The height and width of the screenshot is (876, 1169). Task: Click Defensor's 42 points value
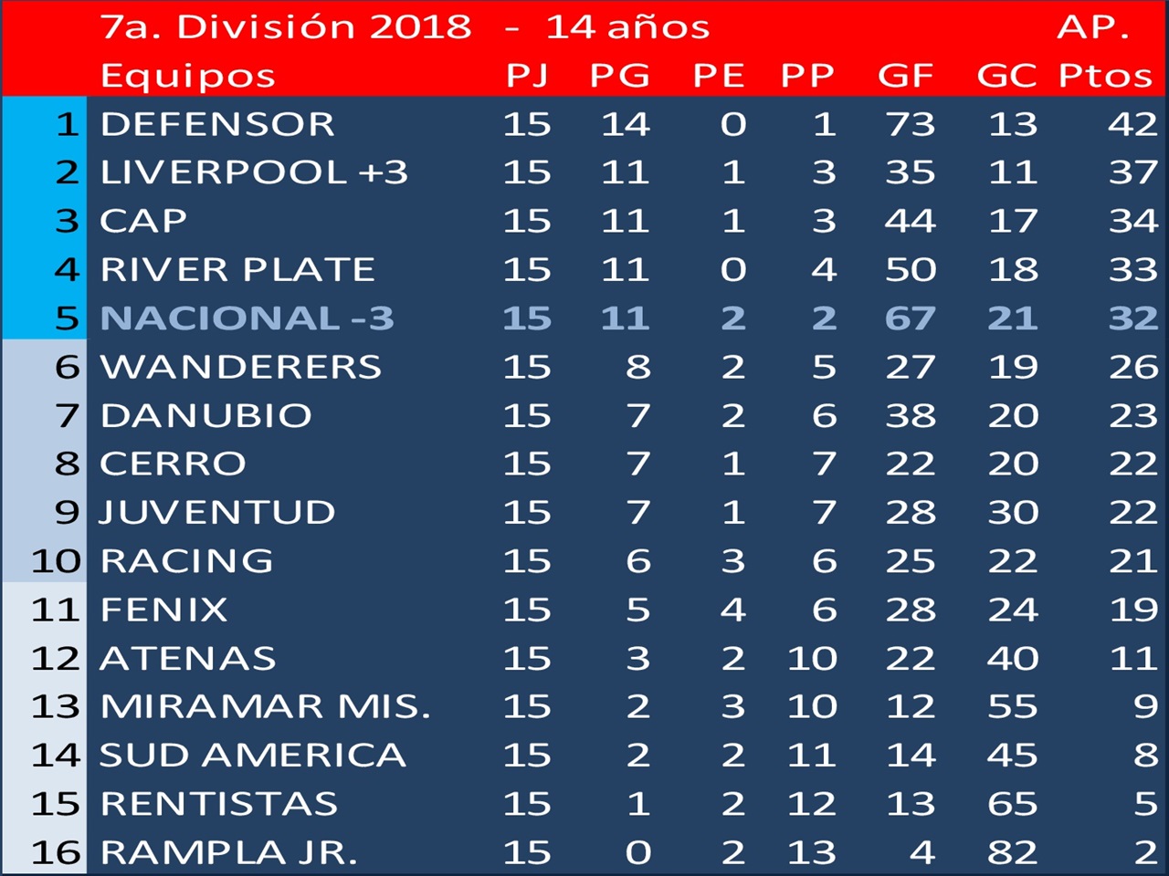tap(1132, 124)
